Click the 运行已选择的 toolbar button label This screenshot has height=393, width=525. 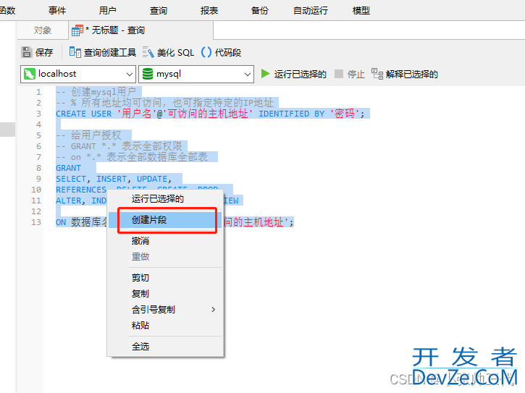click(x=301, y=74)
